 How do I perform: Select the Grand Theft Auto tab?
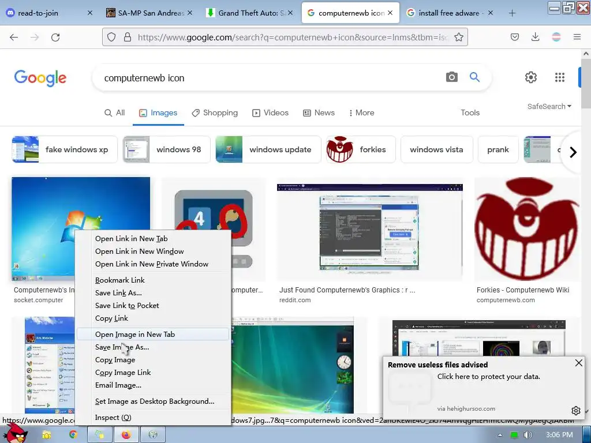pos(249,13)
